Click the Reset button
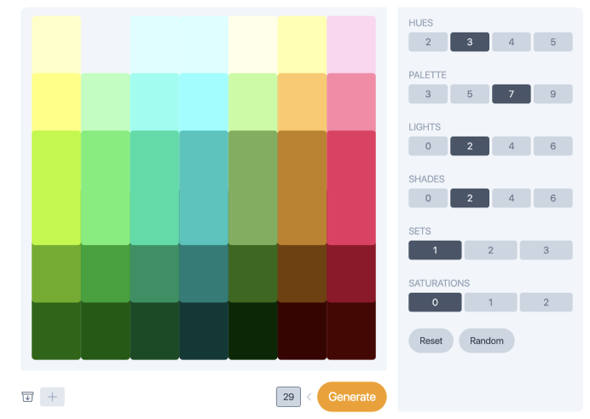Image resolution: width=590 pixels, height=419 pixels. (x=431, y=340)
